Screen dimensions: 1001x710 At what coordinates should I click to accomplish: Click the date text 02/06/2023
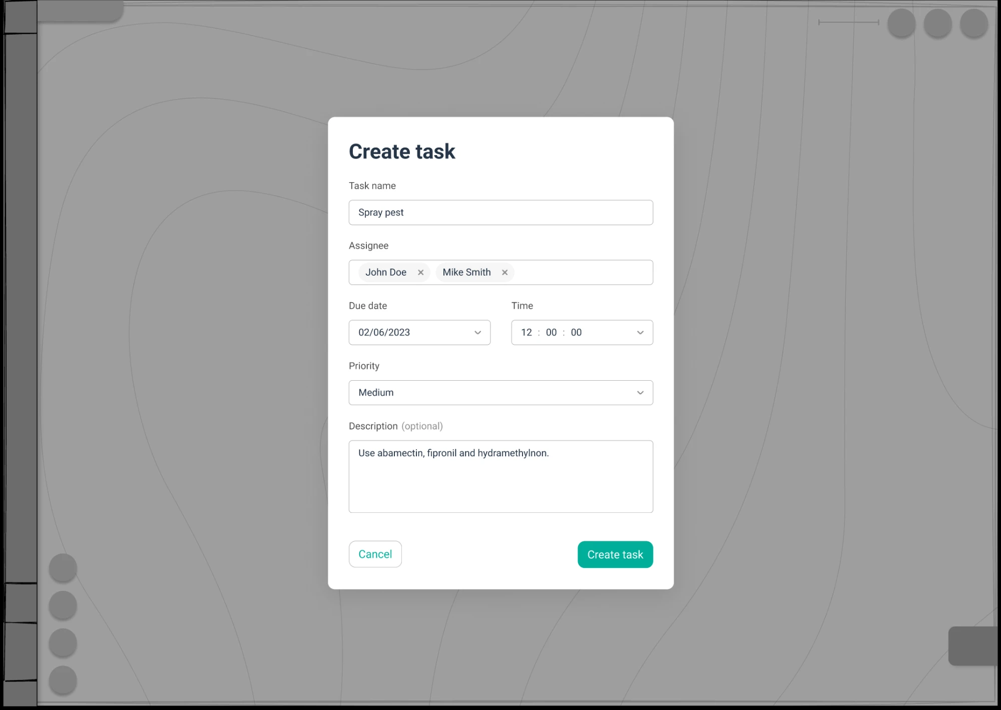[384, 332]
